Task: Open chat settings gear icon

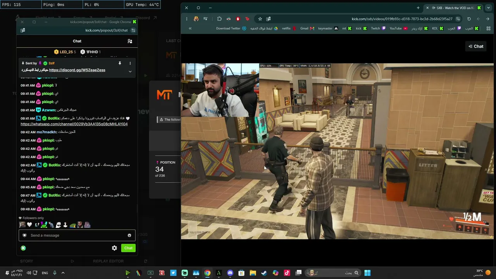Action: (114, 248)
